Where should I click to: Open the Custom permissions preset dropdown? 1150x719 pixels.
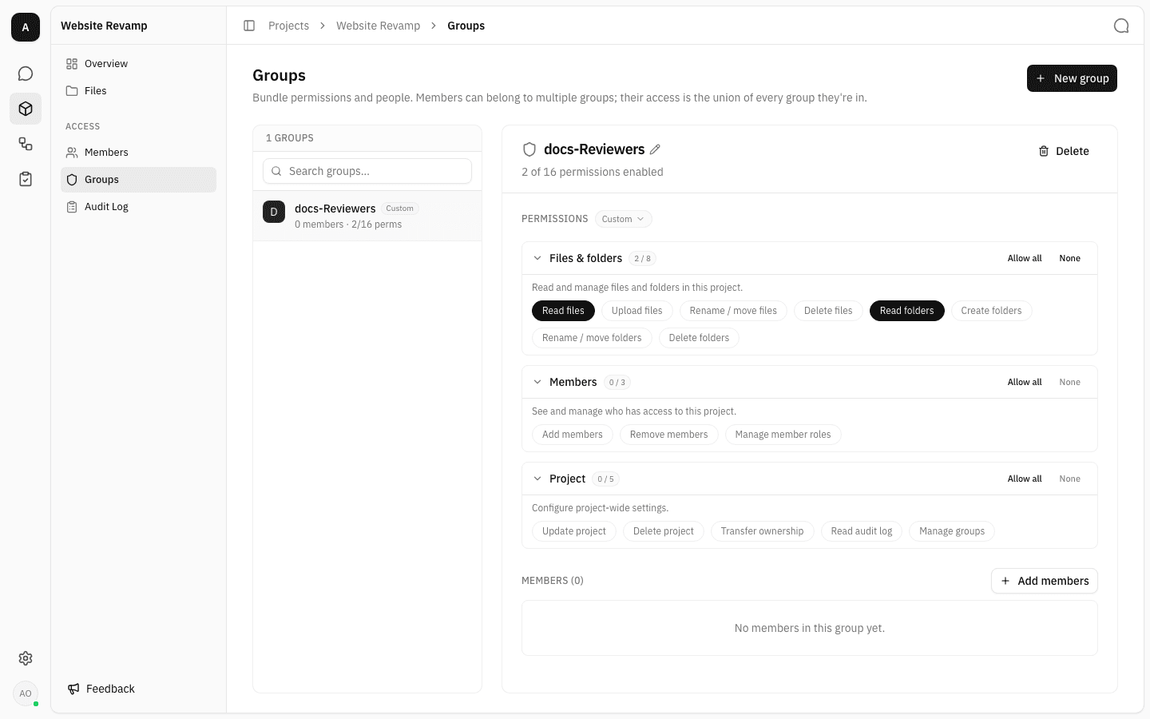coord(623,219)
